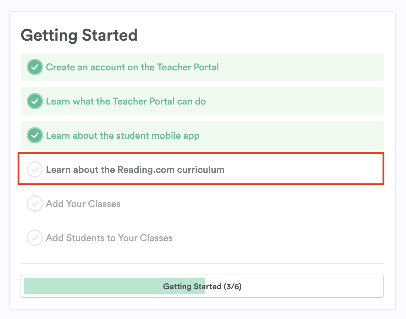Viewport: 406px width, 319px height.
Task: Check the circle beside Reading.com curriculum step
Action: coord(35,169)
